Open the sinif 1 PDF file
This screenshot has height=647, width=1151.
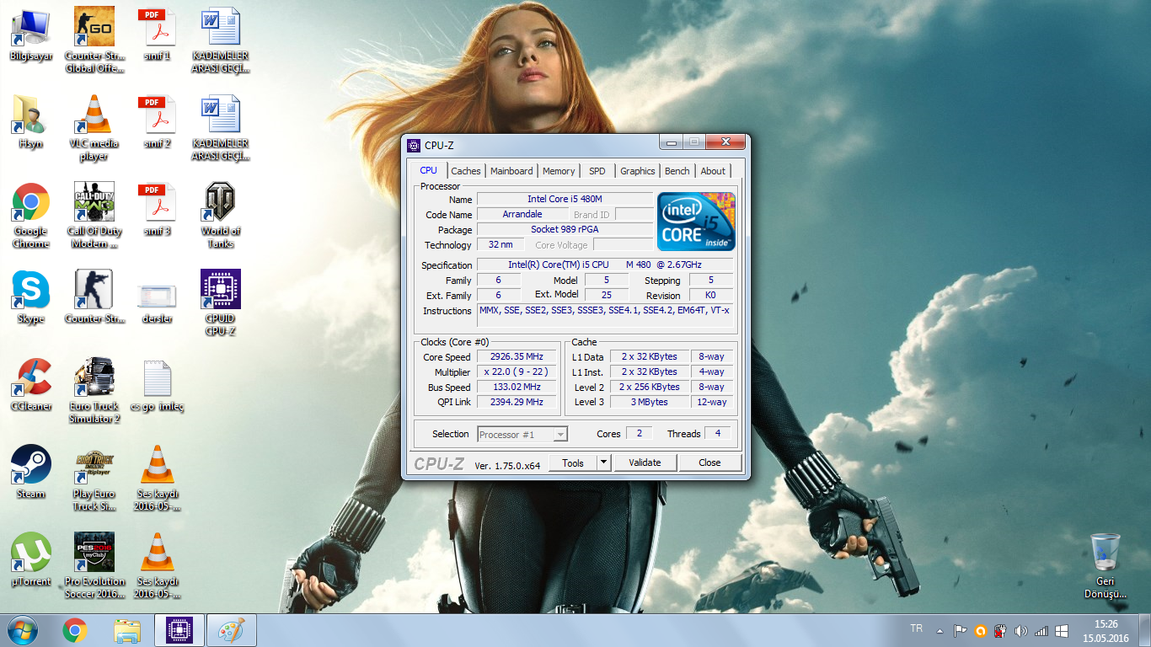[x=157, y=35]
